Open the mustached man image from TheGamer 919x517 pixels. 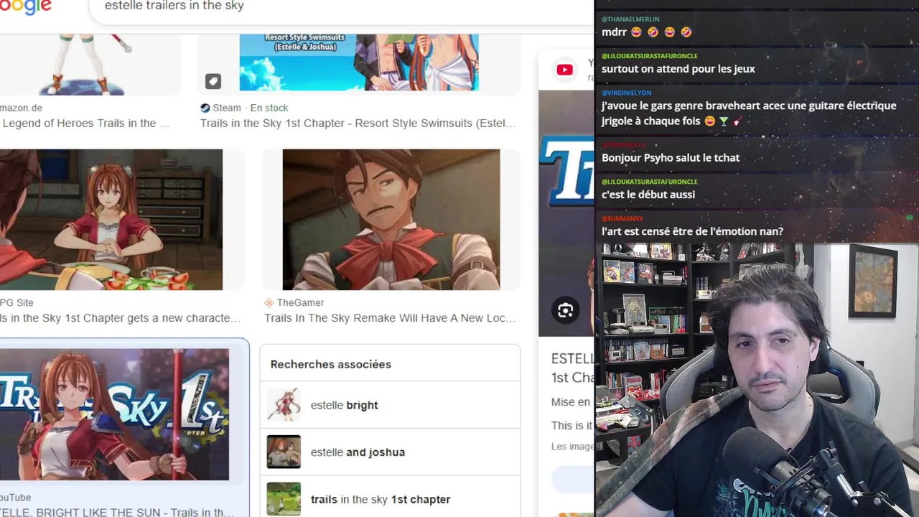point(391,220)
